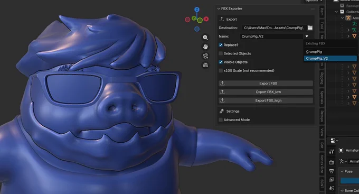Open the Item sidebar tab
Viewport: 359px width, 194px height.
pos(322,12)
